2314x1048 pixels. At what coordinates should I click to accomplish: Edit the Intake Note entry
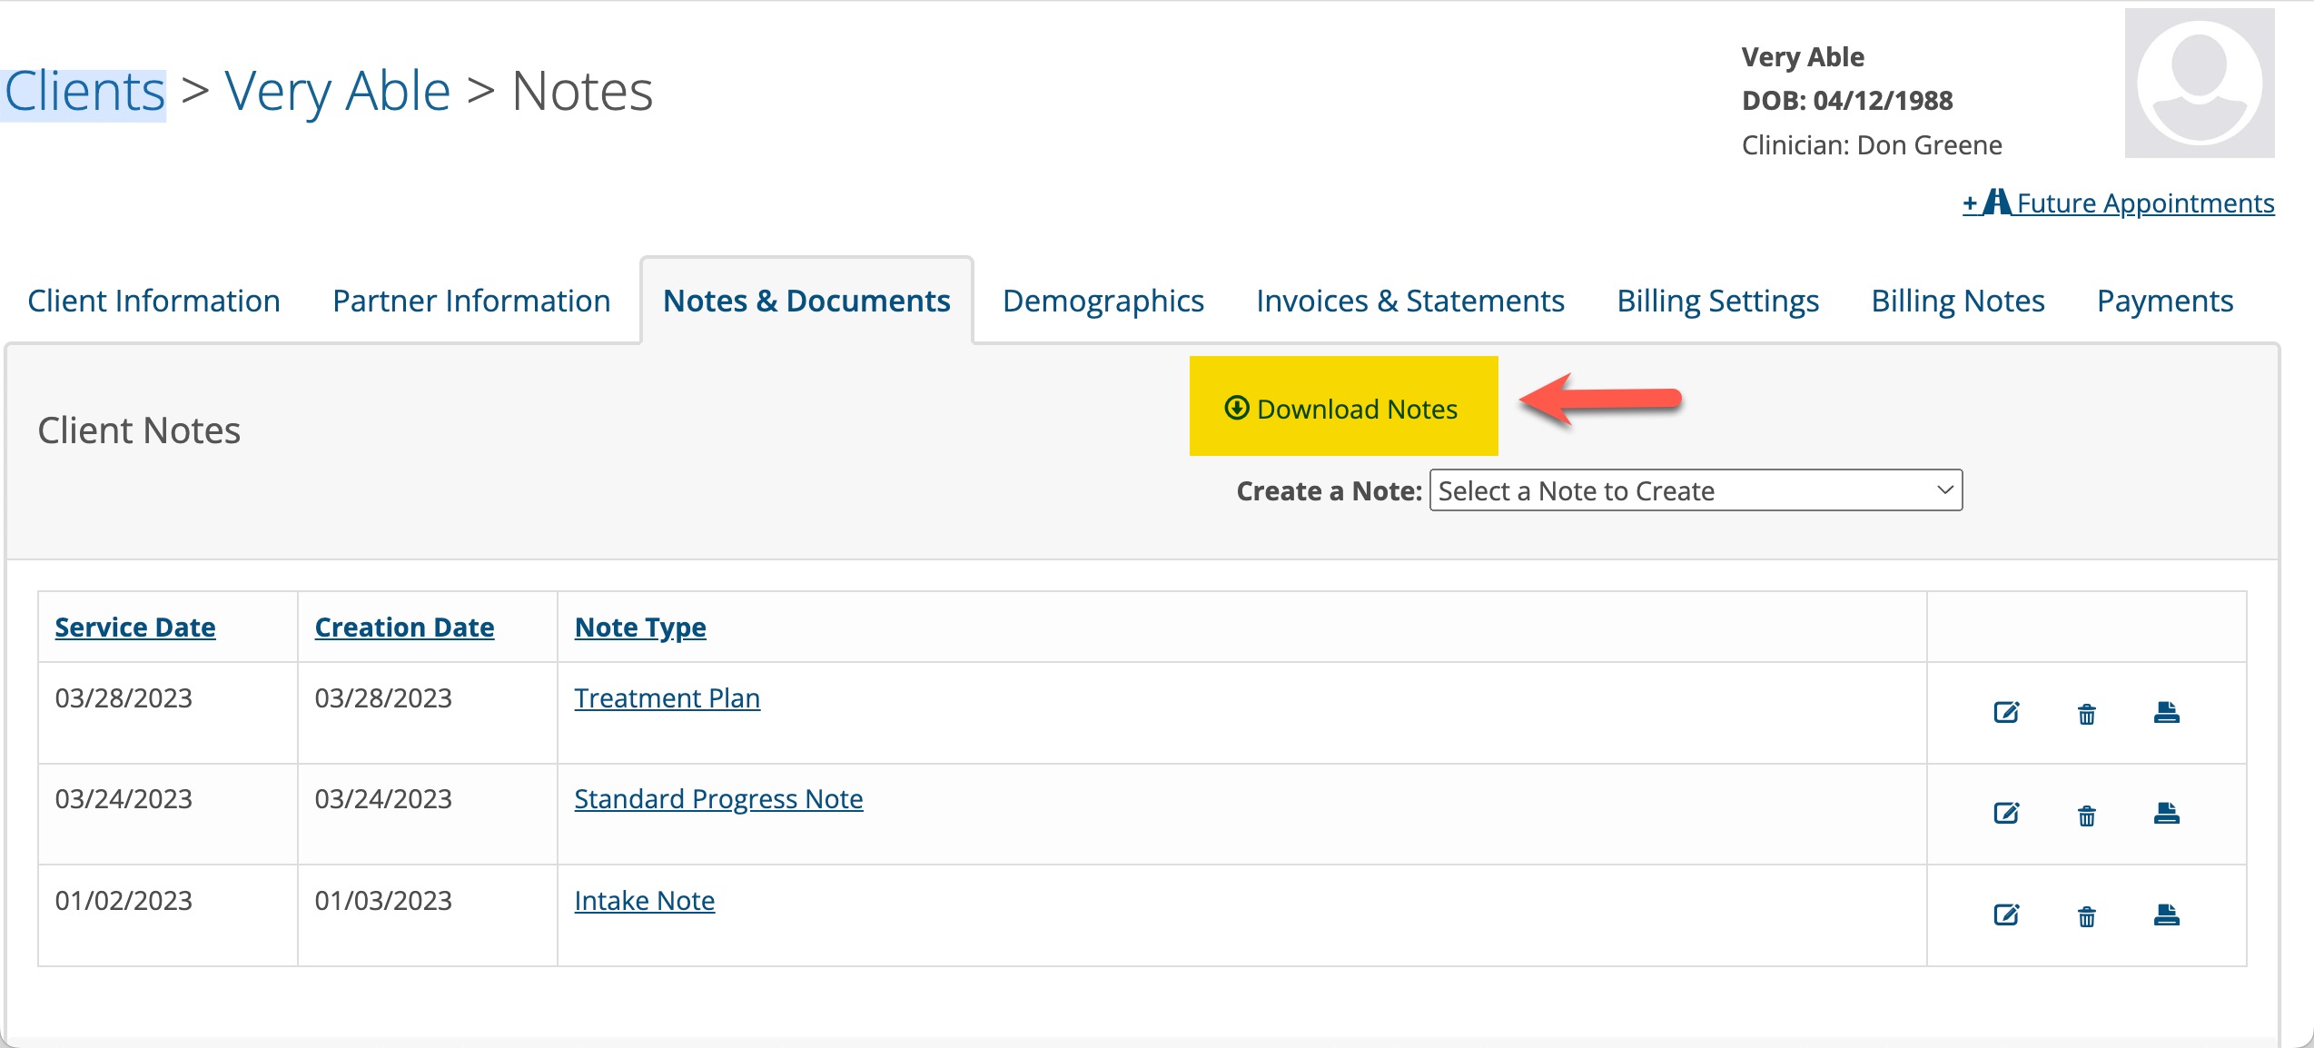[2006, 915]
